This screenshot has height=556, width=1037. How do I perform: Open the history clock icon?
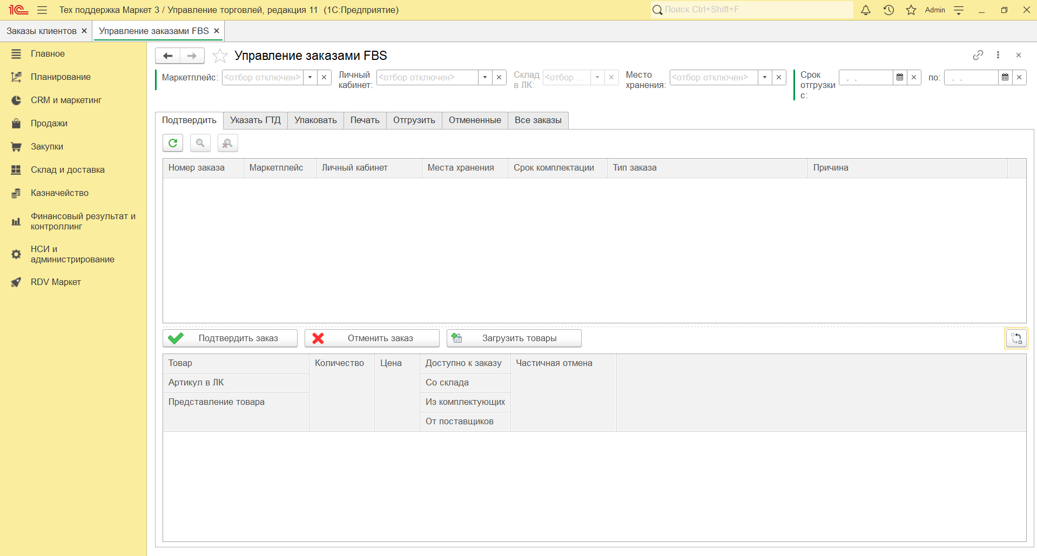[888, 10]
